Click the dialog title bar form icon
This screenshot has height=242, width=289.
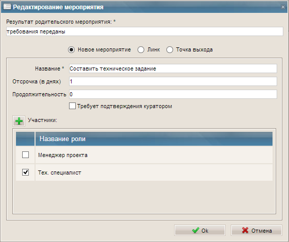coord(7,7)
